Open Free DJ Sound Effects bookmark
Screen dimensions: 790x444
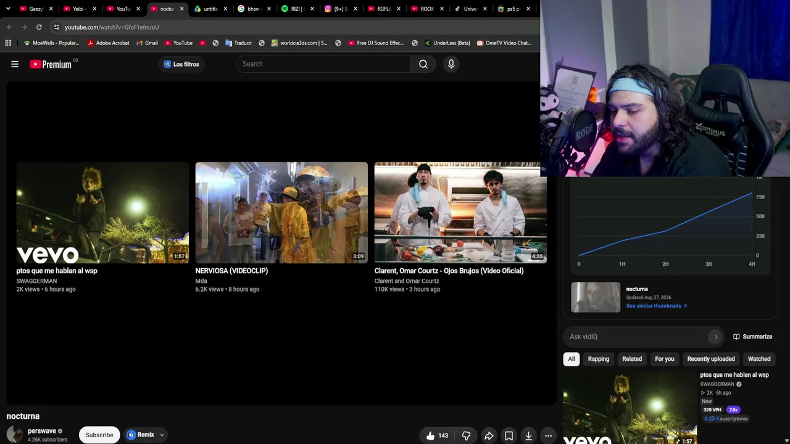coord(376,43)
